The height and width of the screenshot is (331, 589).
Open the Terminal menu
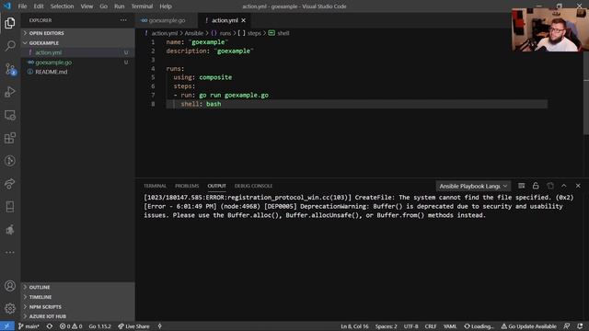coord(142,6)
